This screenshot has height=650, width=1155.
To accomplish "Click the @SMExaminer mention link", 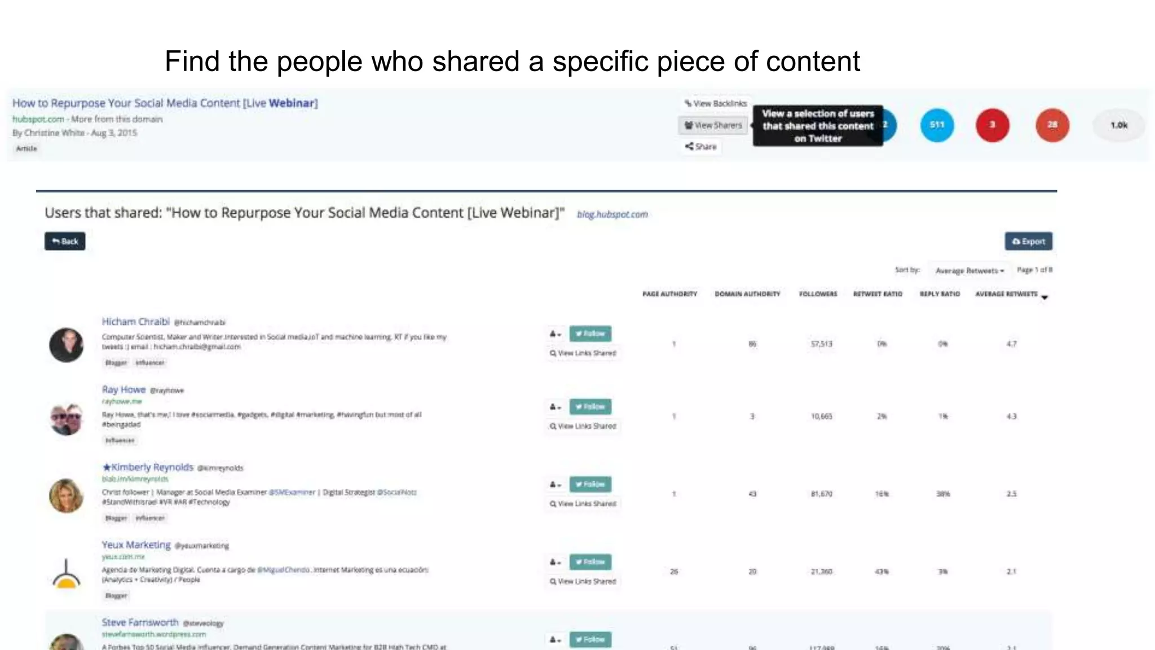I will [292, 492].
